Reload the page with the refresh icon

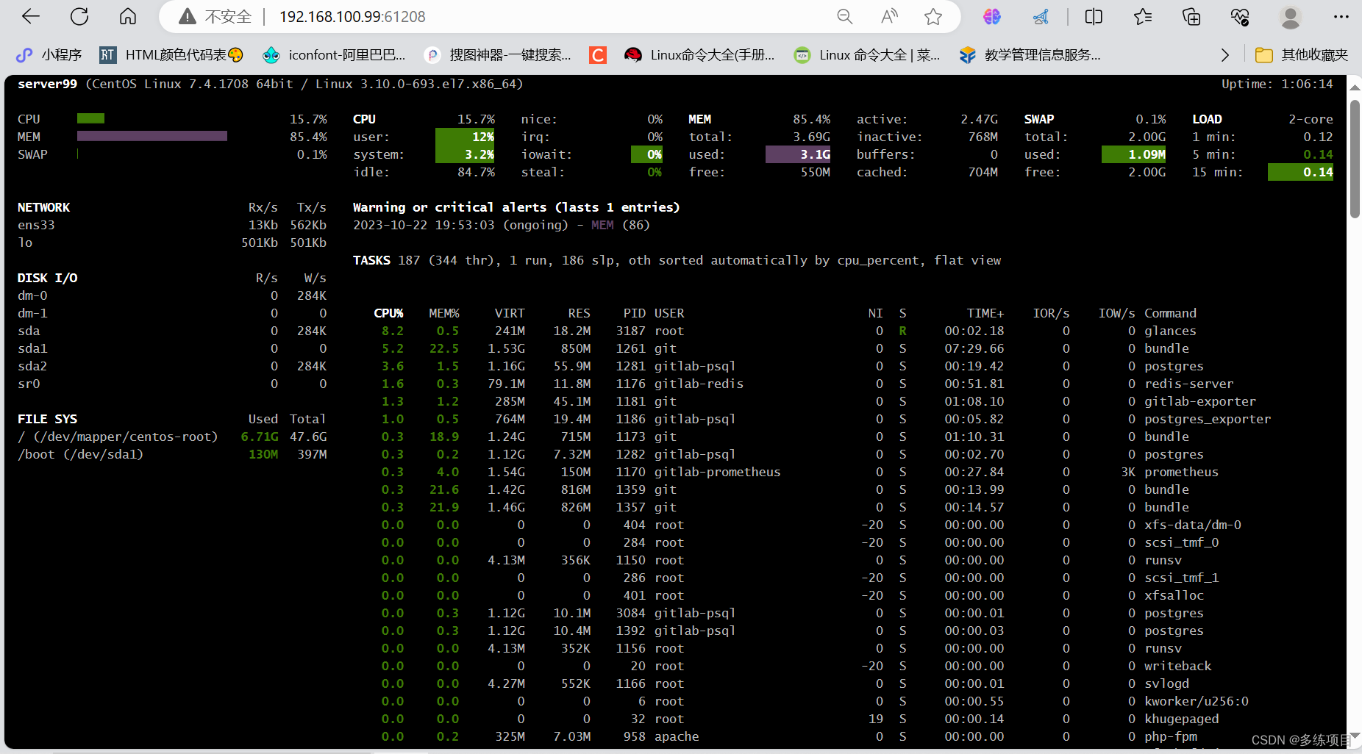79,16
